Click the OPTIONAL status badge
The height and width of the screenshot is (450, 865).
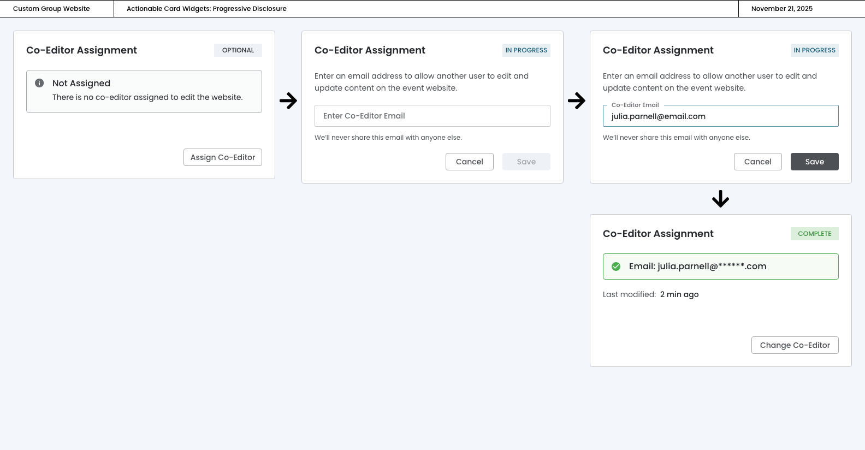click(x=238, y=50)
